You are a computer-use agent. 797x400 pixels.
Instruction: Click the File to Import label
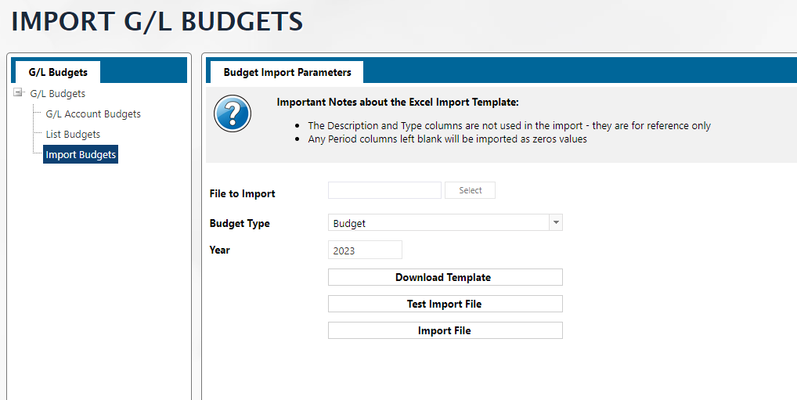point(243,193)
